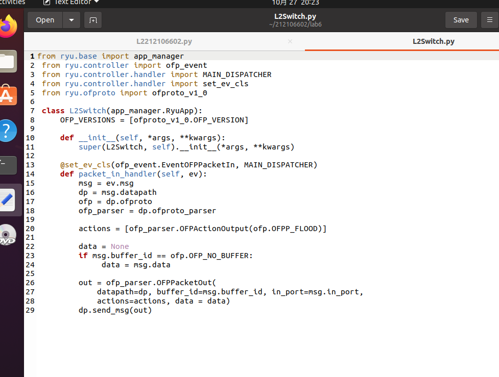Viewport: 499px width, 377px height.
Task: Click the L2Switch.py title in the header bar
Action: pos(295,16)
